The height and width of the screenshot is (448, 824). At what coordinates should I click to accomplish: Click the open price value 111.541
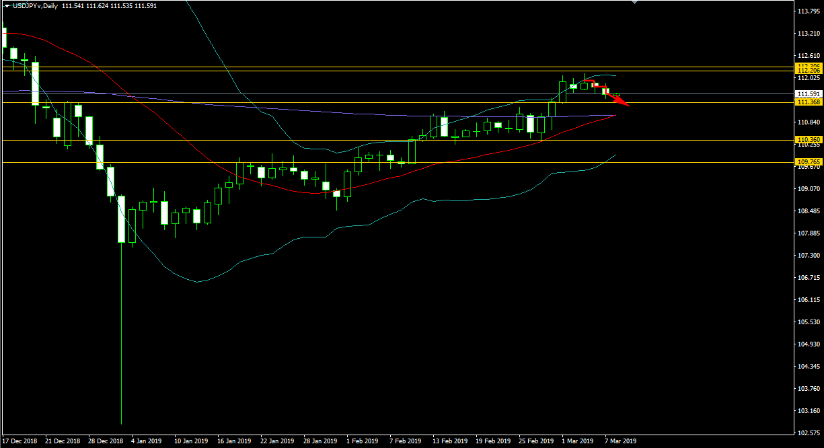click(x=73, y=5)
